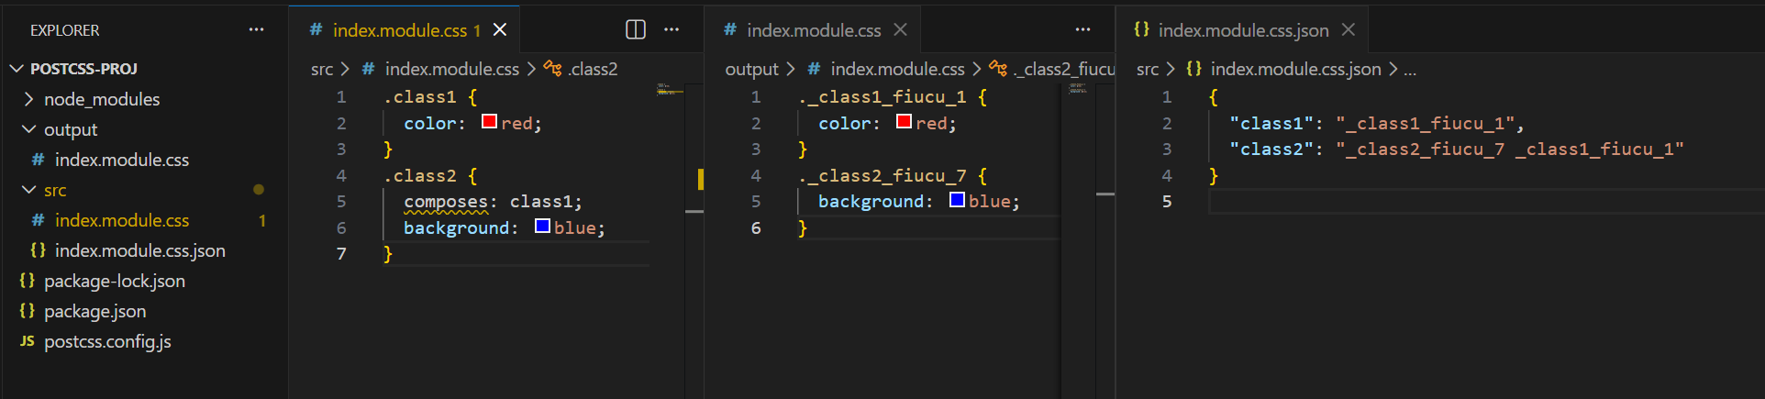Close the output index.module.css tab

point(900,30)
